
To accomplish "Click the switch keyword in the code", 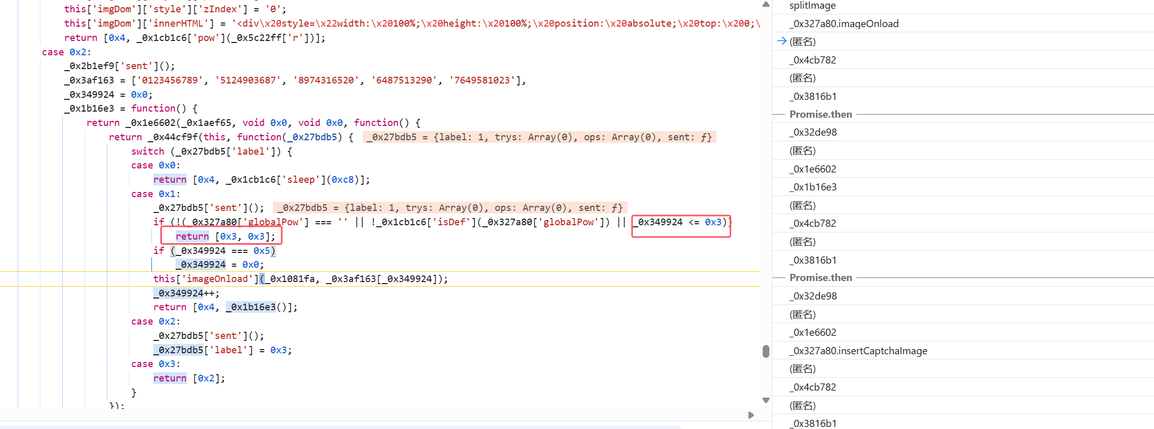I will coord(148,152).
